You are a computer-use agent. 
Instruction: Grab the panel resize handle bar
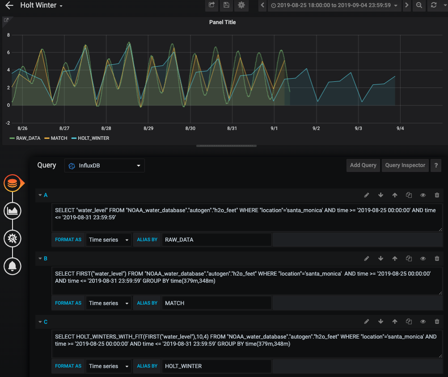pos(226,146)
